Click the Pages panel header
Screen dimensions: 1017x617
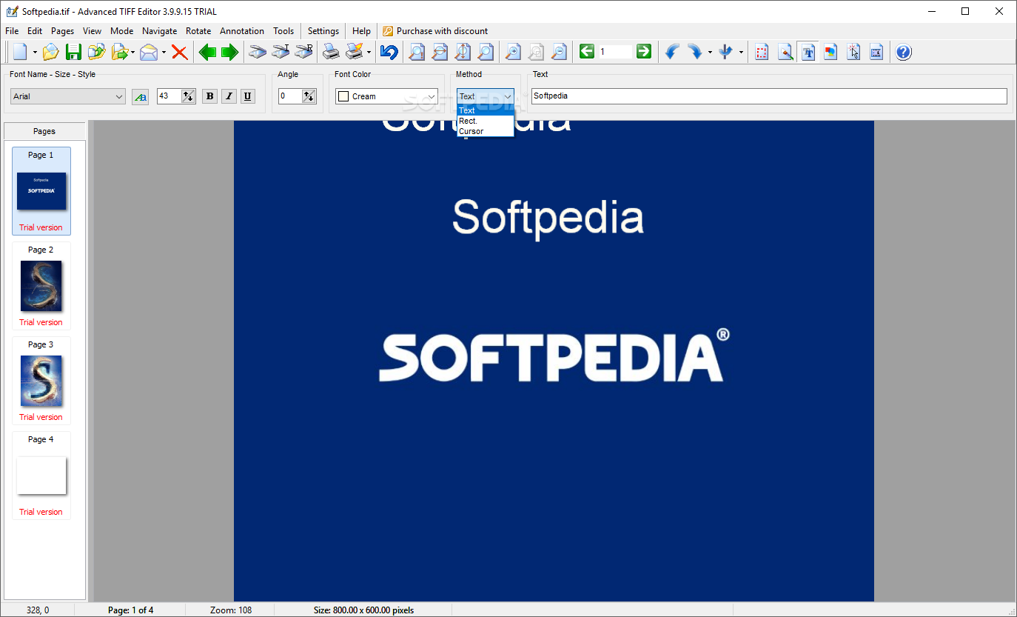(x=44, y=131)
